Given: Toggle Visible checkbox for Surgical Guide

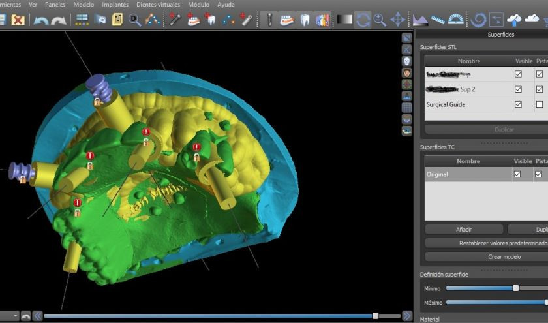Looking at the screenshot, I should click(518, 104).
